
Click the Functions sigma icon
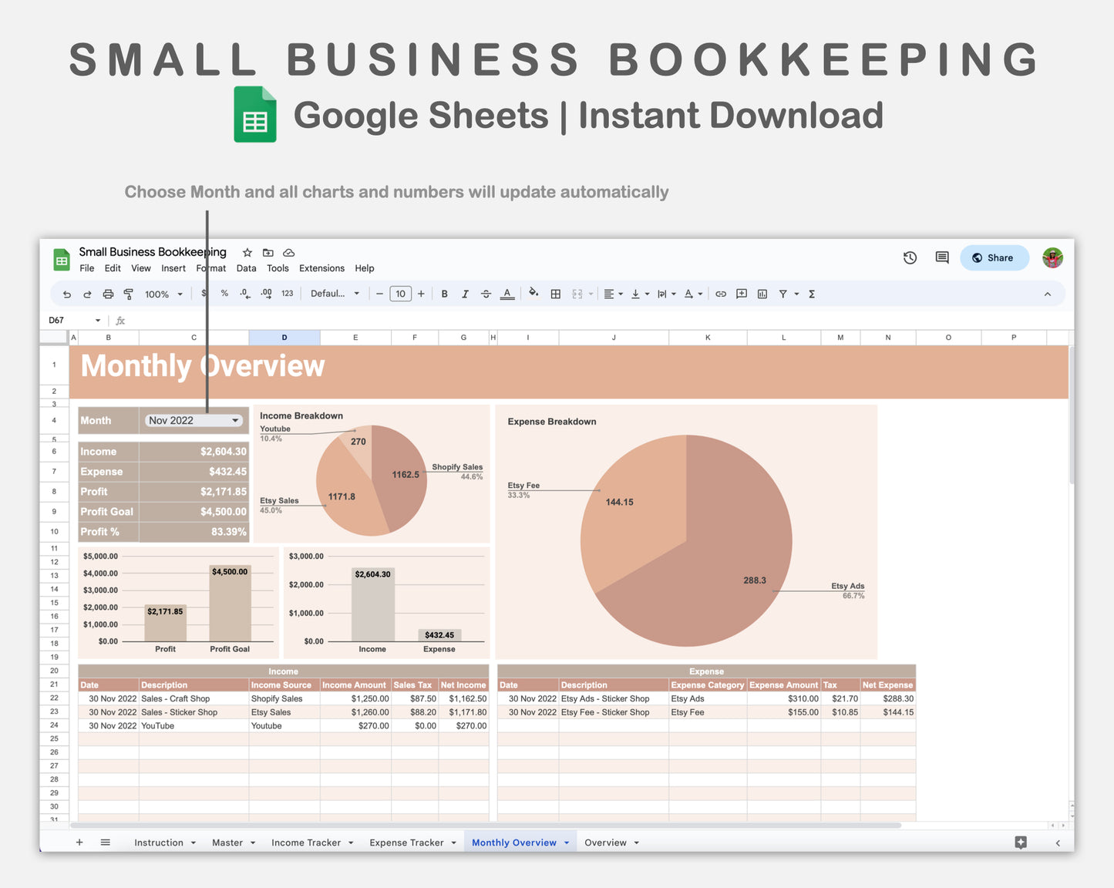pyautogui.click(x=812, y=294)
